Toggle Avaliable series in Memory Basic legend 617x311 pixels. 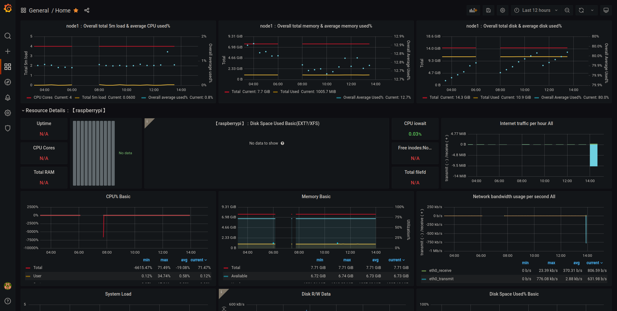[239, 276]
